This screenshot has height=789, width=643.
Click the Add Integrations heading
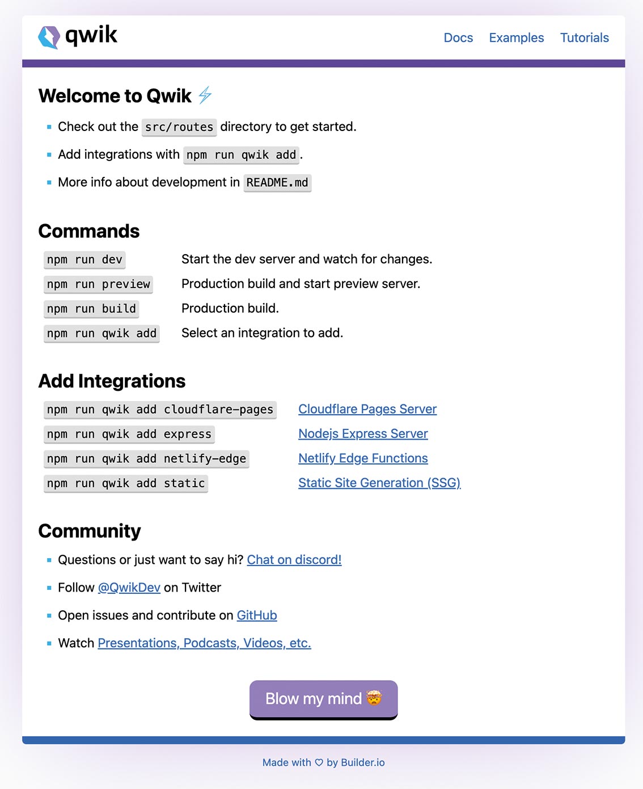(112, 381)
